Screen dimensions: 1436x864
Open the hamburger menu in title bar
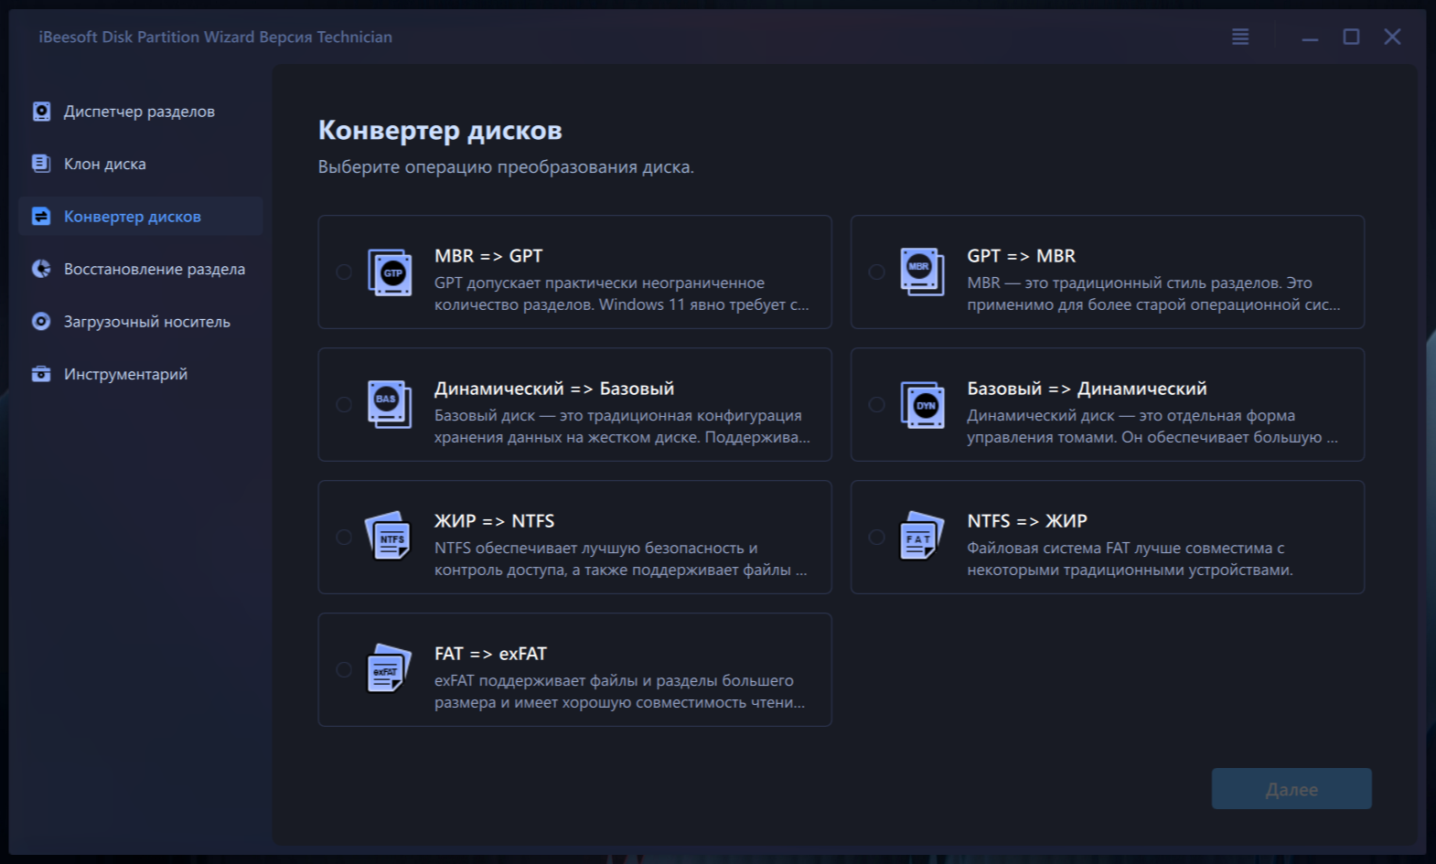(1240, 37)
